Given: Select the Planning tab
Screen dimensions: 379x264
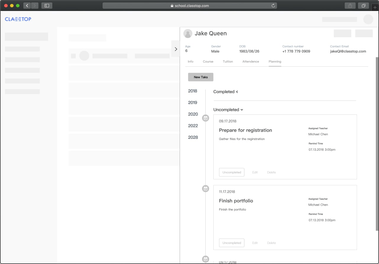Looking at the screenshot, I should tap(275, 62).
